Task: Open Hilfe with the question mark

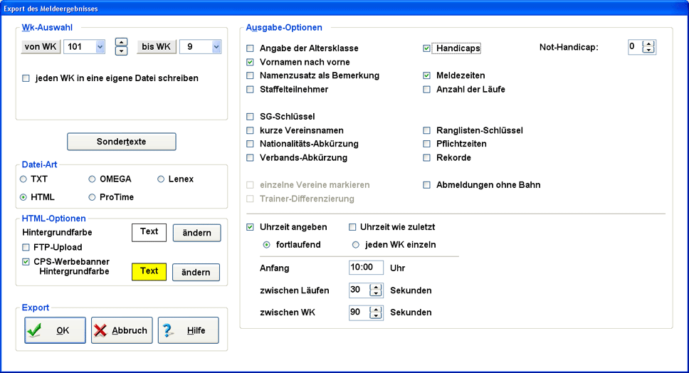Action: tap(188, 330)
